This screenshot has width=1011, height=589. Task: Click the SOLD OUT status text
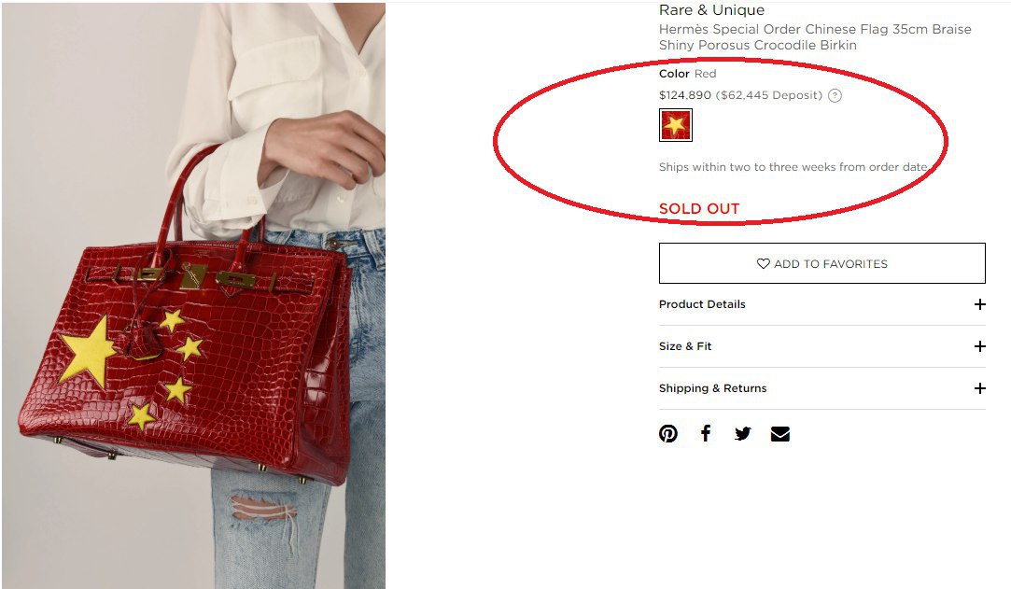(x=699, y=209)
